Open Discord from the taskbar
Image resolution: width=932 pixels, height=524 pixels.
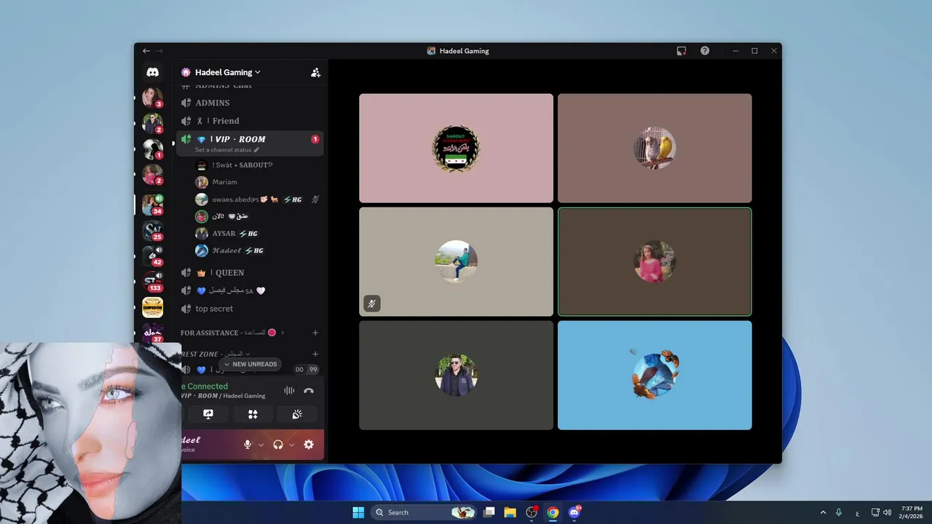click(x=574, y=512)
